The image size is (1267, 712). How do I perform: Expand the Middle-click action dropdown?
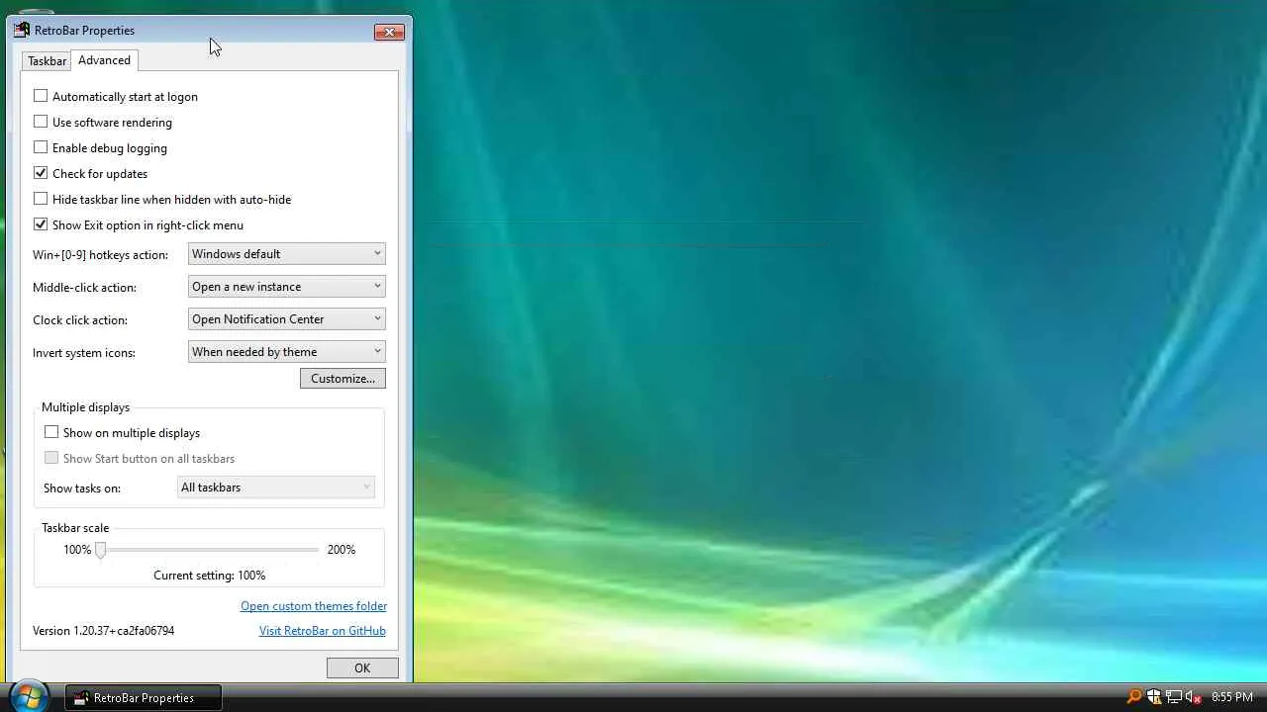286,287
